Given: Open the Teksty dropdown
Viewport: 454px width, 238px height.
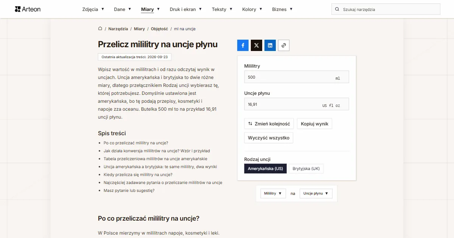Looking at the screenshot, I should pos(222,9).
